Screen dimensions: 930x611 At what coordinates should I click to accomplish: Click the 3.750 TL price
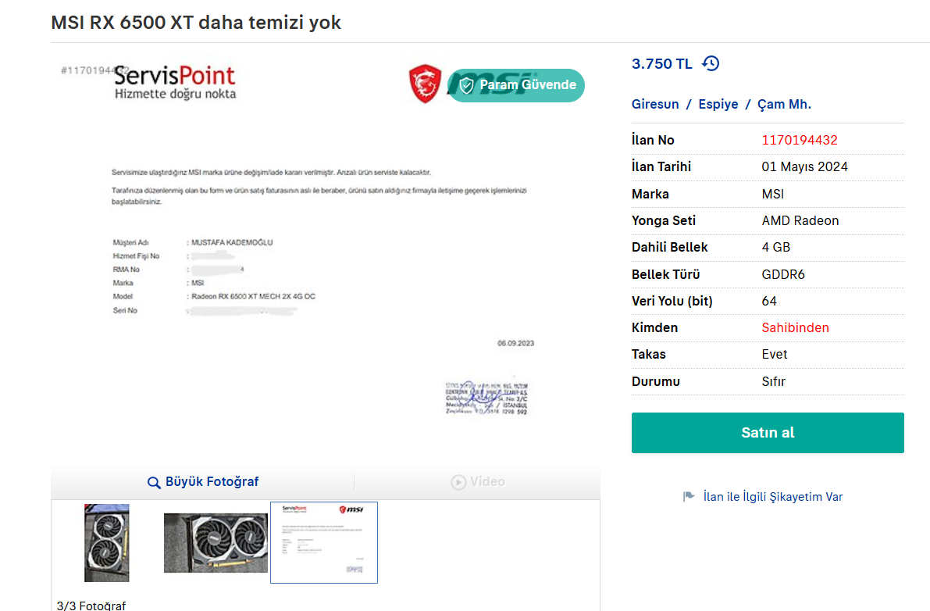tap(661, 63)
